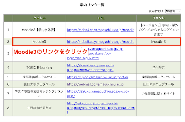Click the 山口大学ウェブメール comment cell
Image resolution: width=185 pixels, height=122 pixels.
pos(158,84)
